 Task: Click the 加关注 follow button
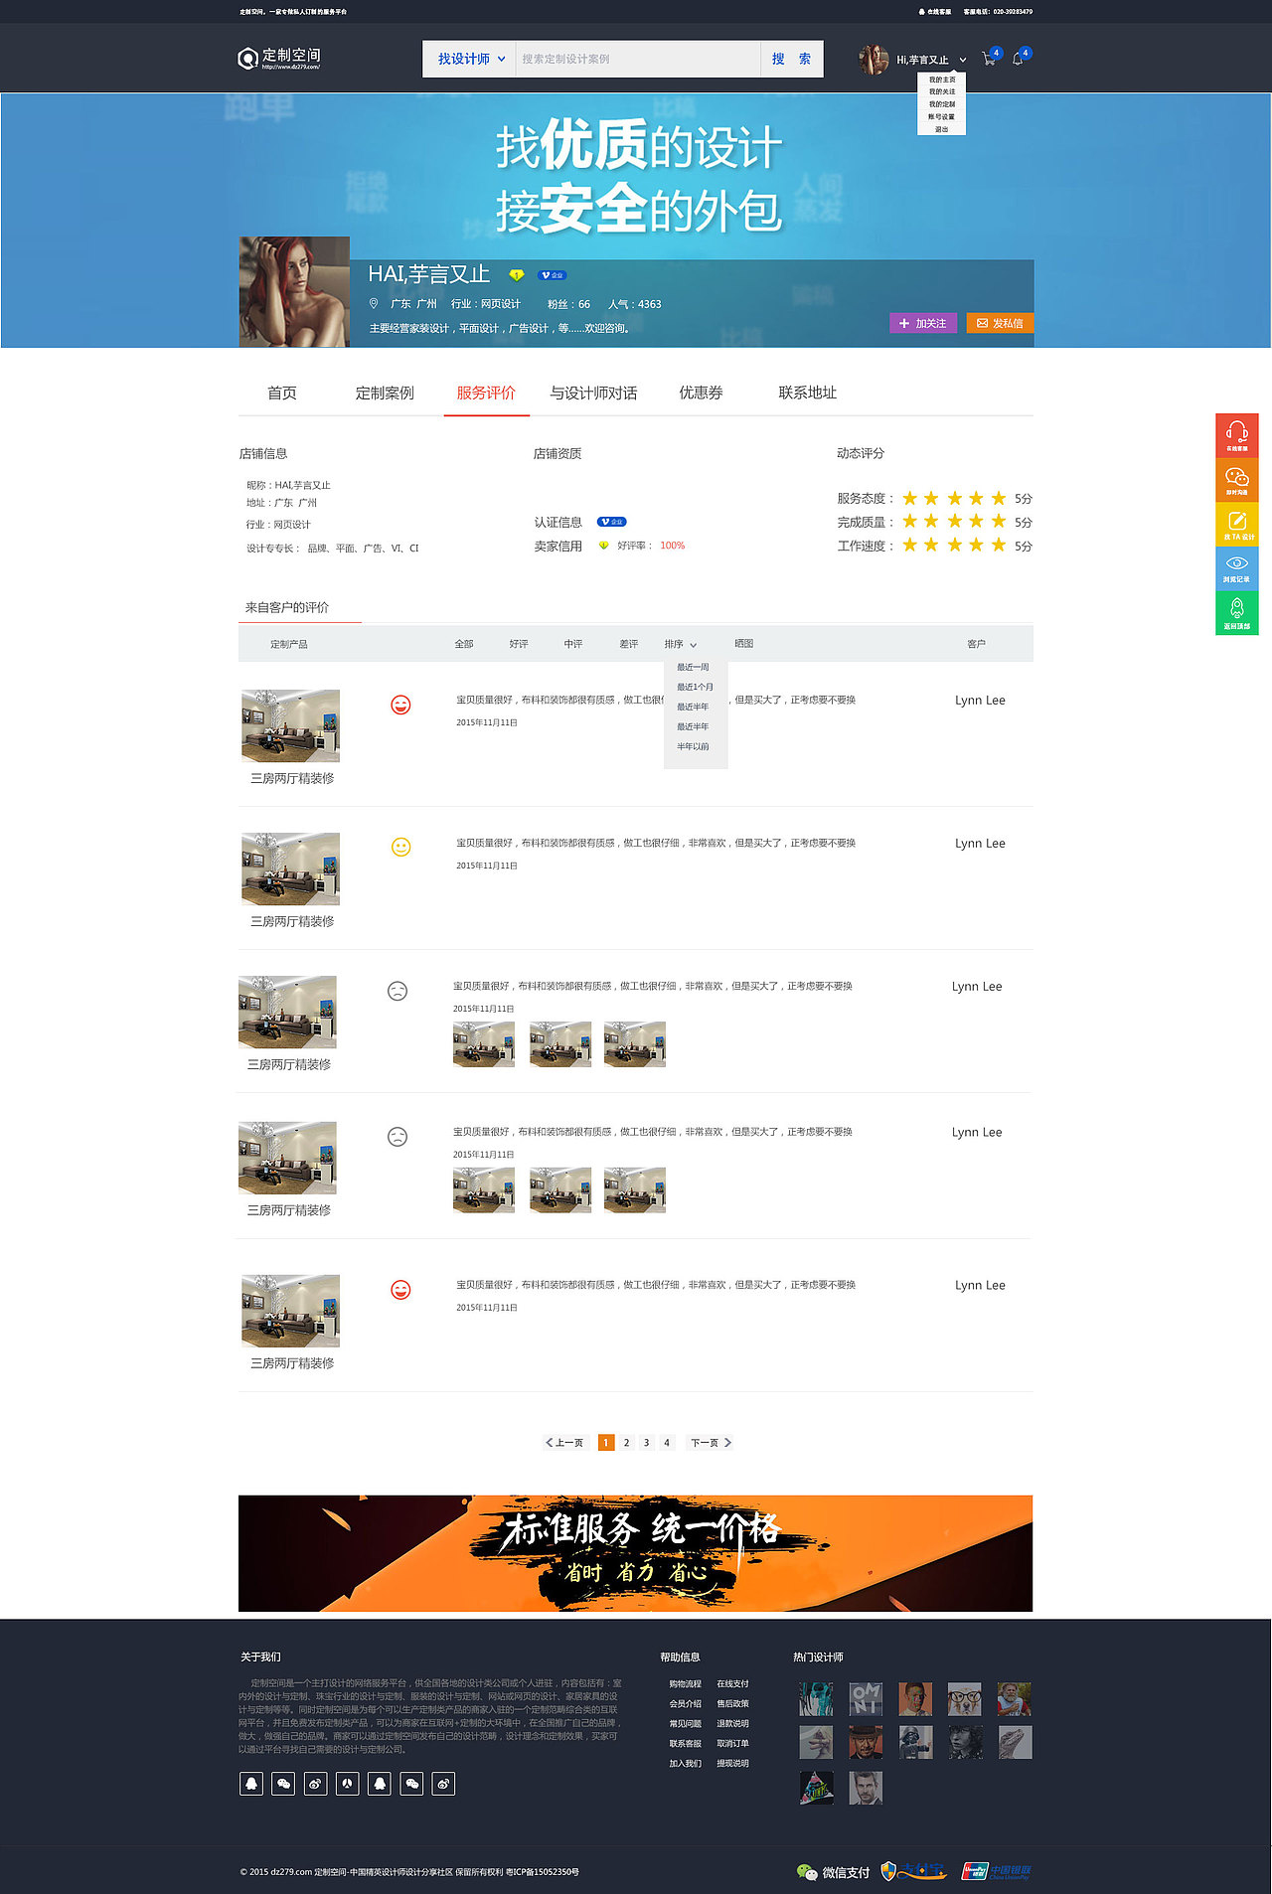coord(923,323)
